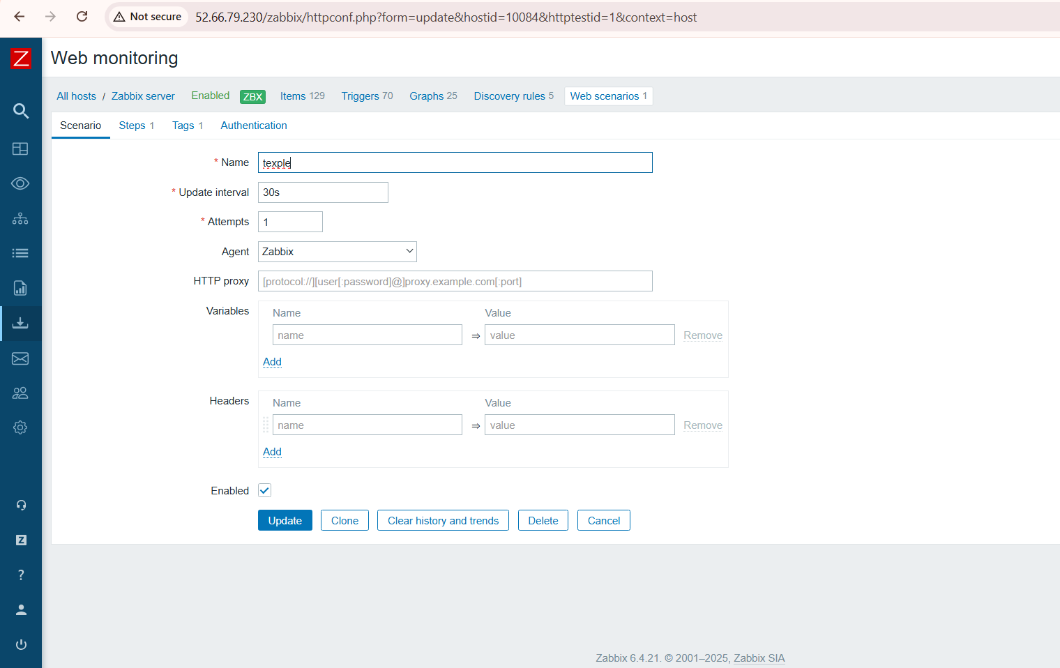Open the Agent dropdown showing Zabbix
Image resolution: width=1060 pixels, height=668 pixels.
[x=337, y=251]
